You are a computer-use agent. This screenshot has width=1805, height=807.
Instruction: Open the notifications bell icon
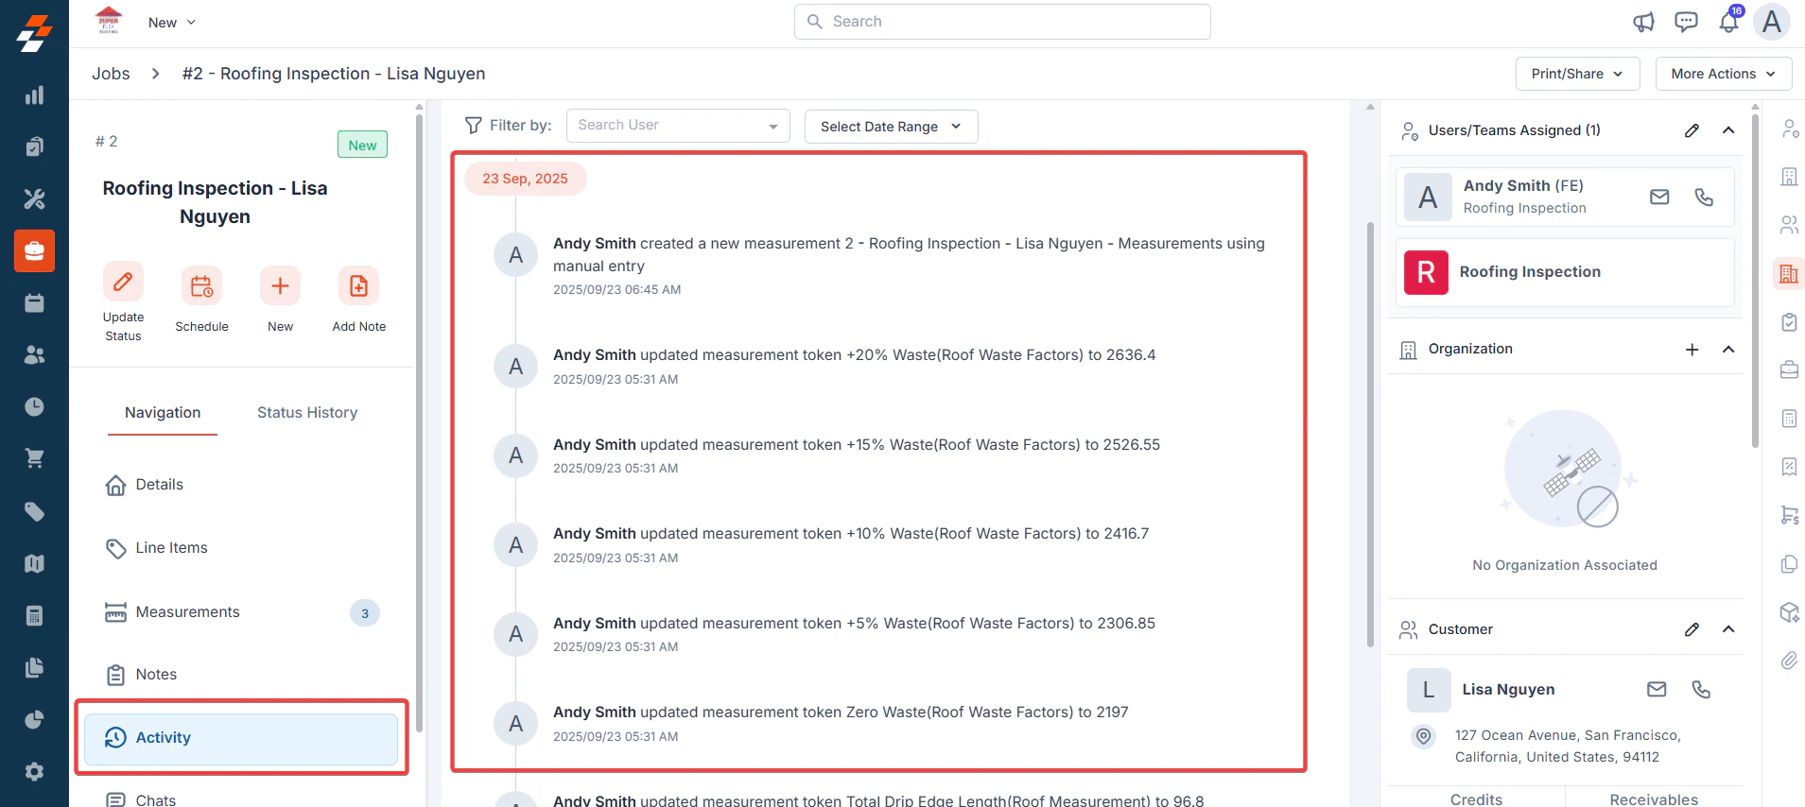[1728, 22]
